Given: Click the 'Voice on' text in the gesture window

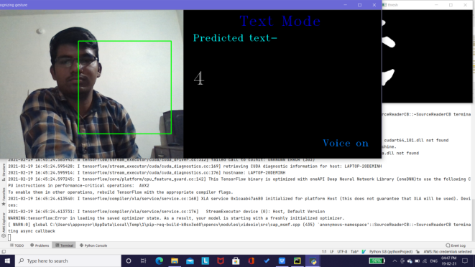Looking at the screenshot, I should tap(346, 143).
